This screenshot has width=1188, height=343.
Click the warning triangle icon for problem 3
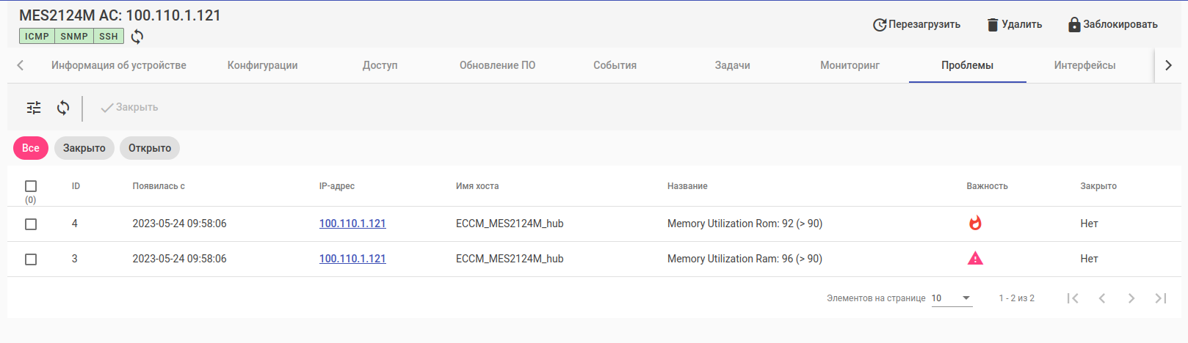click(x=975, y=259)
